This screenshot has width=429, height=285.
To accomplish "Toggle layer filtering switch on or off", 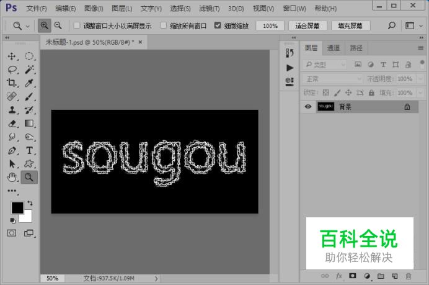I will click(422, 65).
